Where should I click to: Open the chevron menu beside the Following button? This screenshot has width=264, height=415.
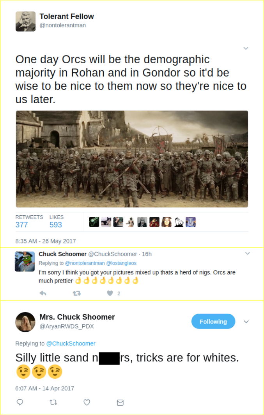click(246, 322)
